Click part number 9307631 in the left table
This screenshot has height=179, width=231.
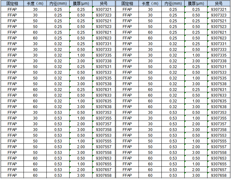[104, 90]
